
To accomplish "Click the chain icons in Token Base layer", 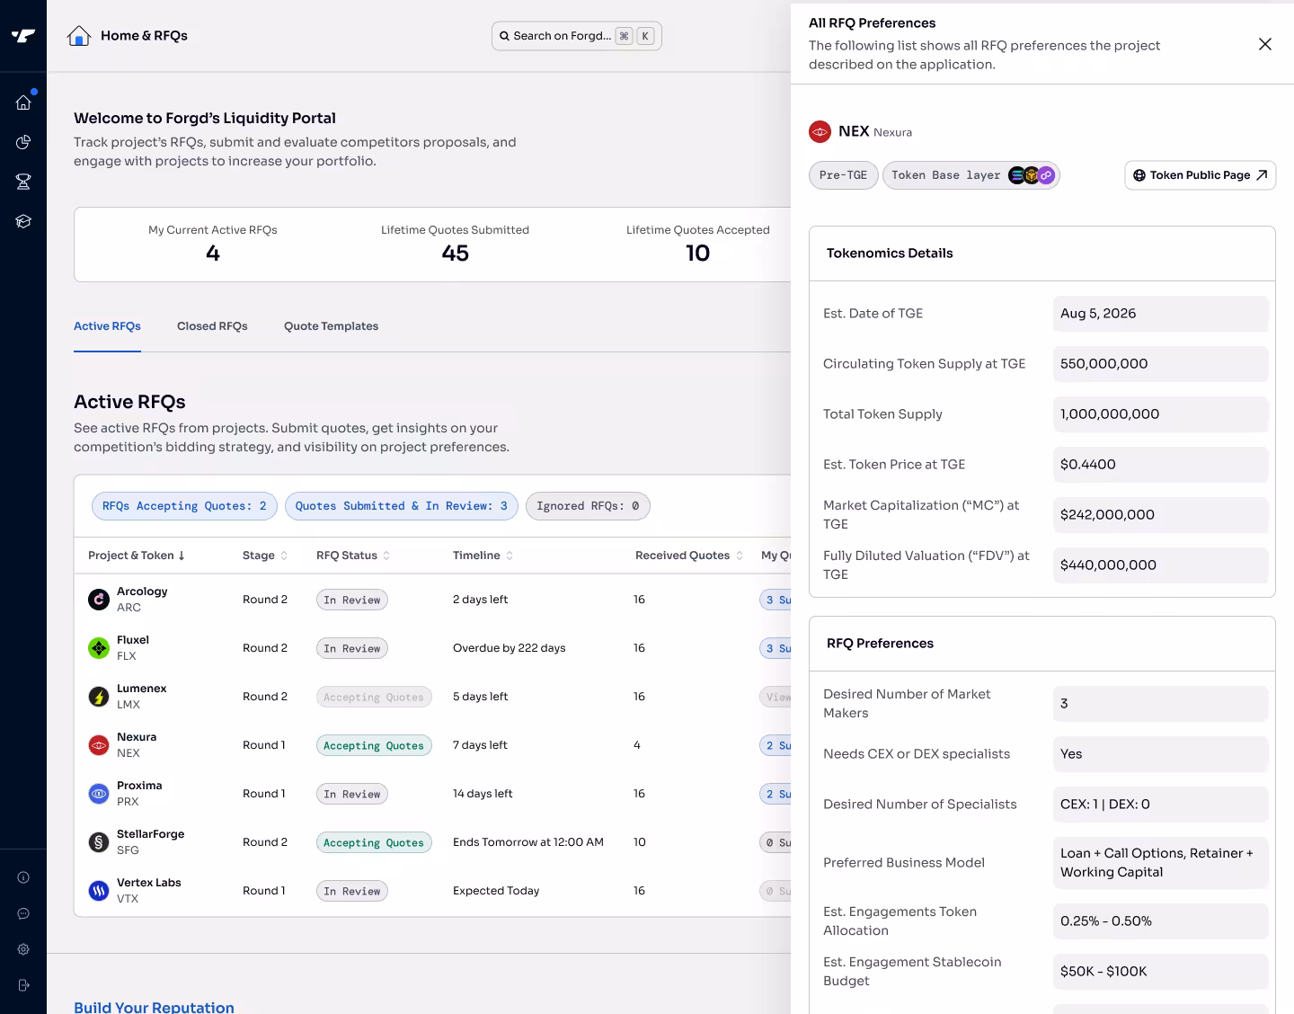I will pos(1031,175).
